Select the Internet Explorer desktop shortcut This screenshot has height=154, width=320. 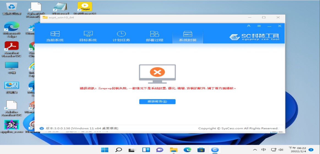pos(31,69)
